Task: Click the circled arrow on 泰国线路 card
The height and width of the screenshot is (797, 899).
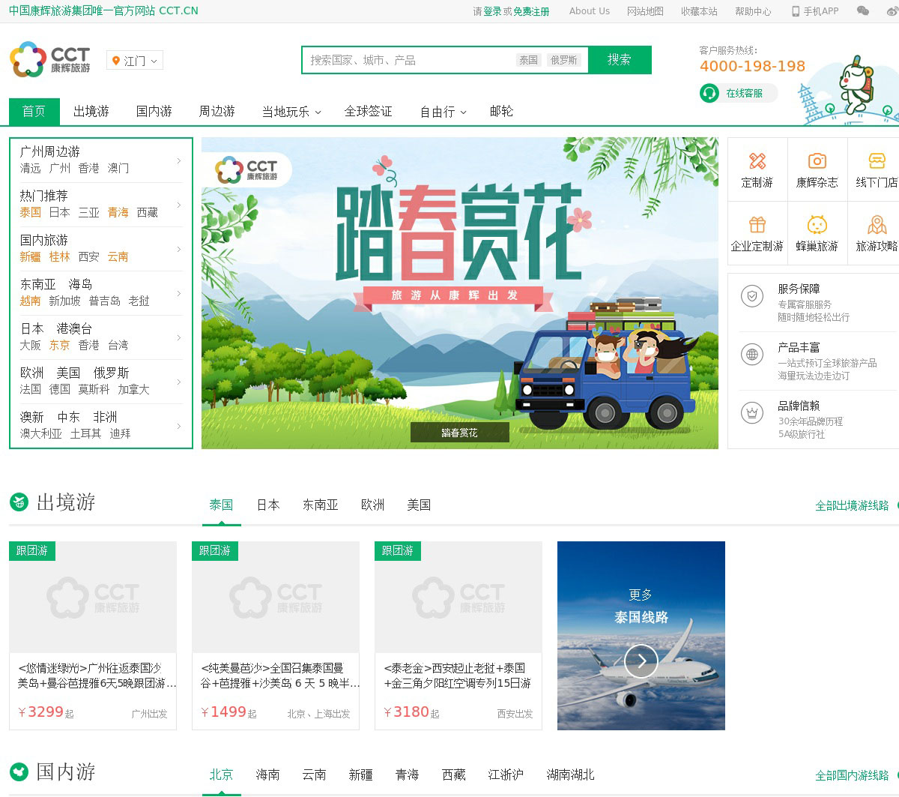Action: click(641, 661)
